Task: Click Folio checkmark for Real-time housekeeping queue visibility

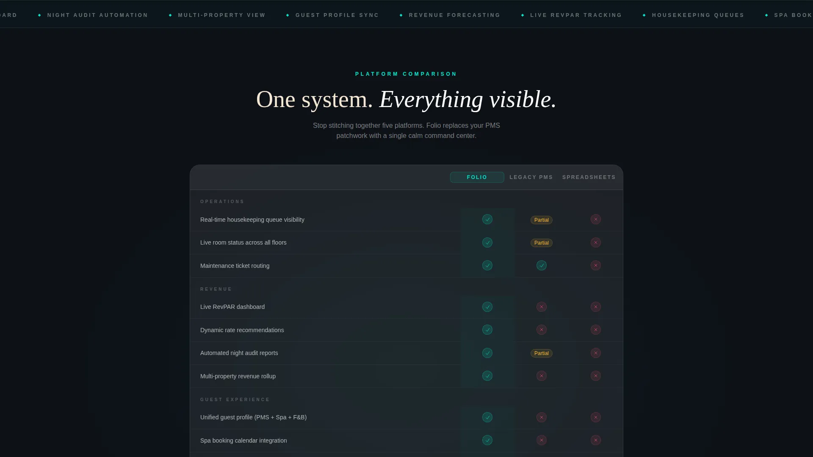Action: coord(487,219)
